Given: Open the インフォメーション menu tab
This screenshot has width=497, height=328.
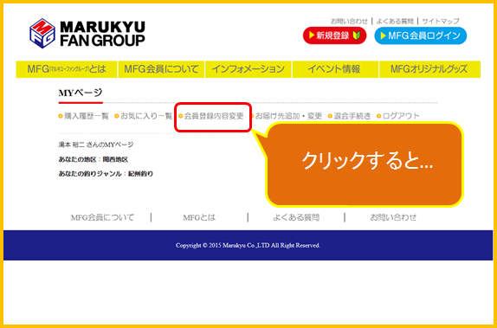Looking at the screenshot, I should click(248, 69).
